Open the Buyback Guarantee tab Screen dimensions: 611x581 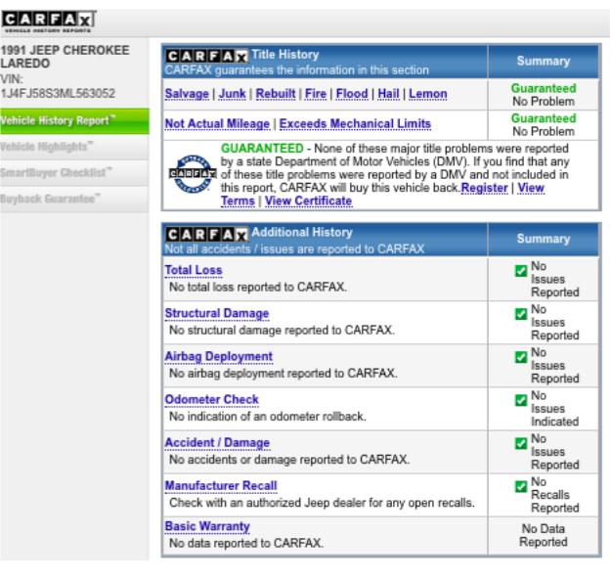point(74,200)
